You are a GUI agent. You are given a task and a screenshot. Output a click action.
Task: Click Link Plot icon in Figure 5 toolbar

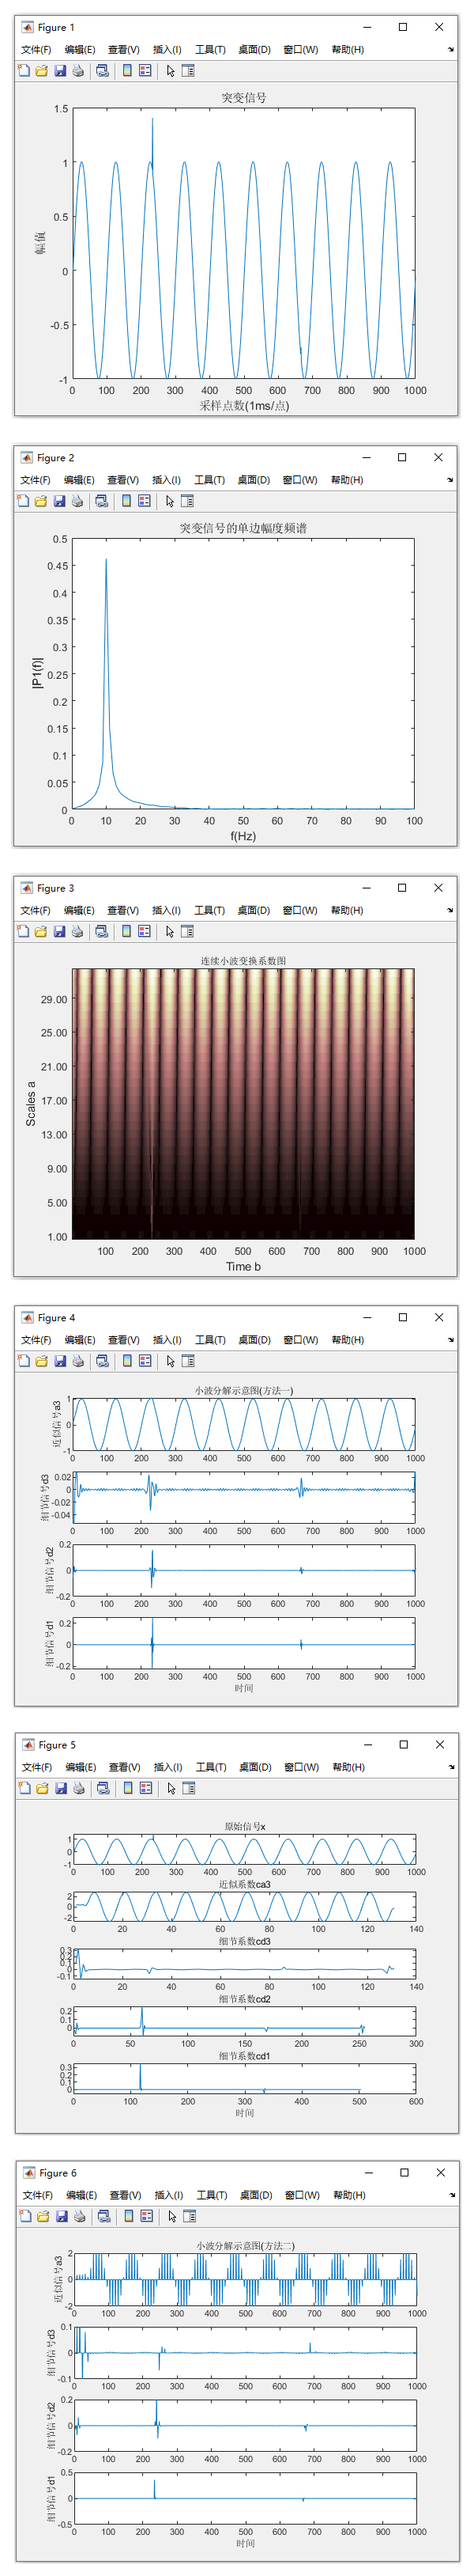(x=103, y=1788)
